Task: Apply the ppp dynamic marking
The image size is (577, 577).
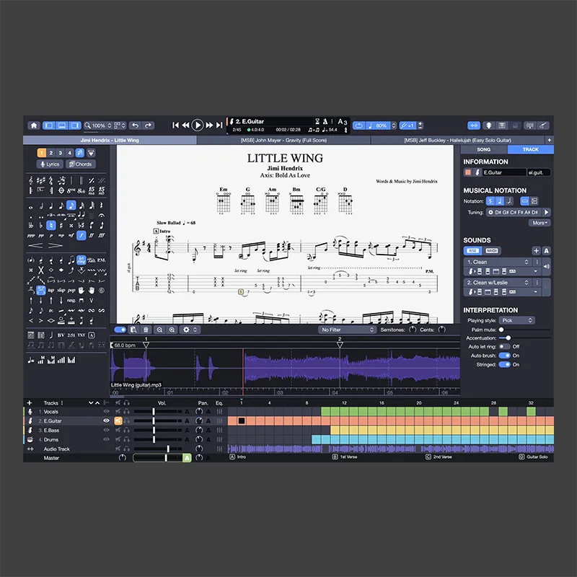Action: [30, 235]
